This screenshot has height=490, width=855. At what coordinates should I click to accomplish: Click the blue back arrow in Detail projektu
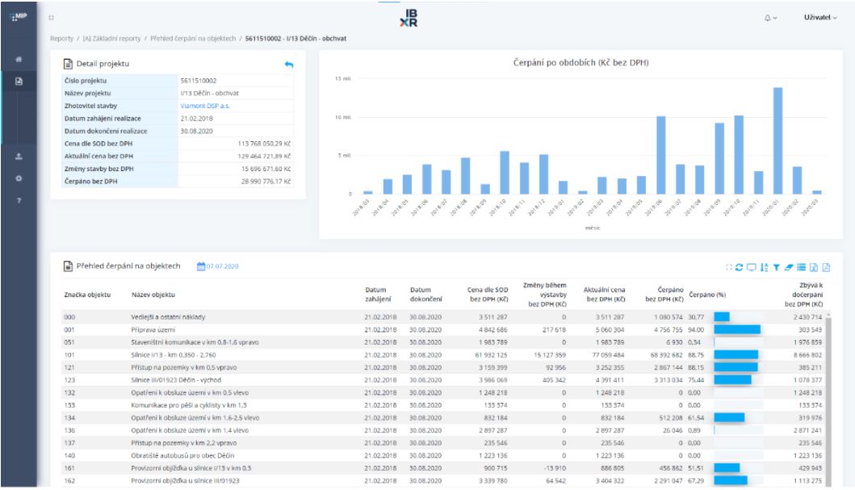(289, 65)
